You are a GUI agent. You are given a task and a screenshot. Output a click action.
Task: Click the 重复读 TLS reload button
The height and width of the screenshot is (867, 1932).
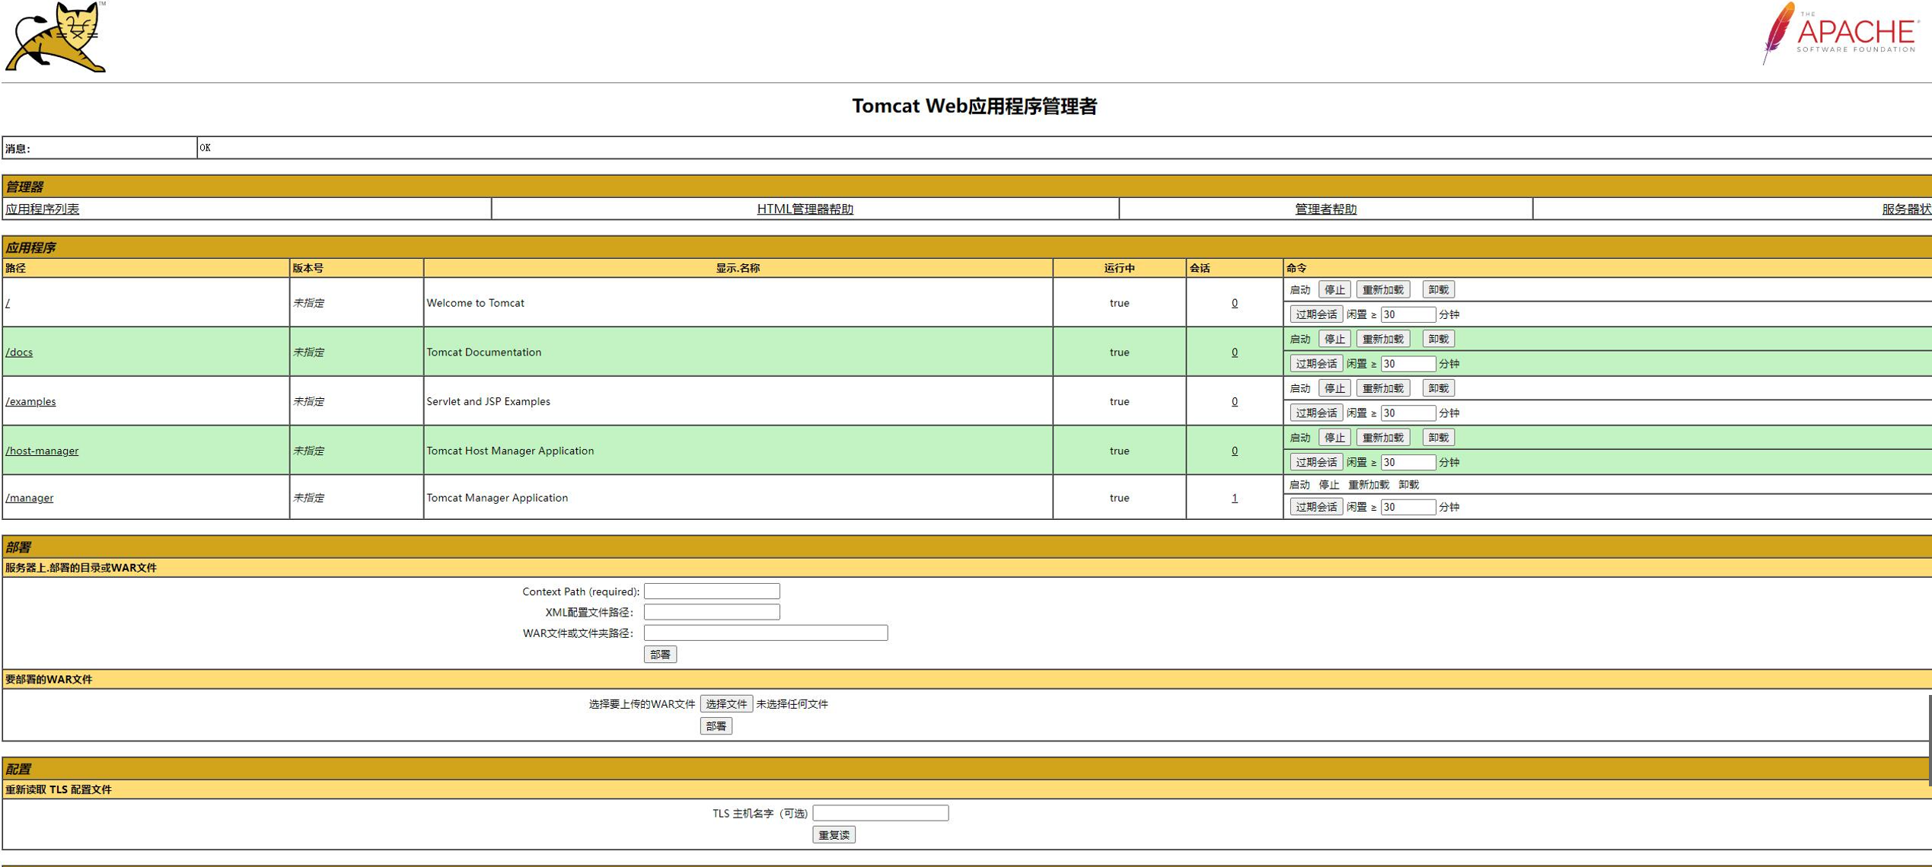click(834, 835)
